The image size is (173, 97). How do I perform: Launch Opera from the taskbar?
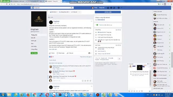47,95
